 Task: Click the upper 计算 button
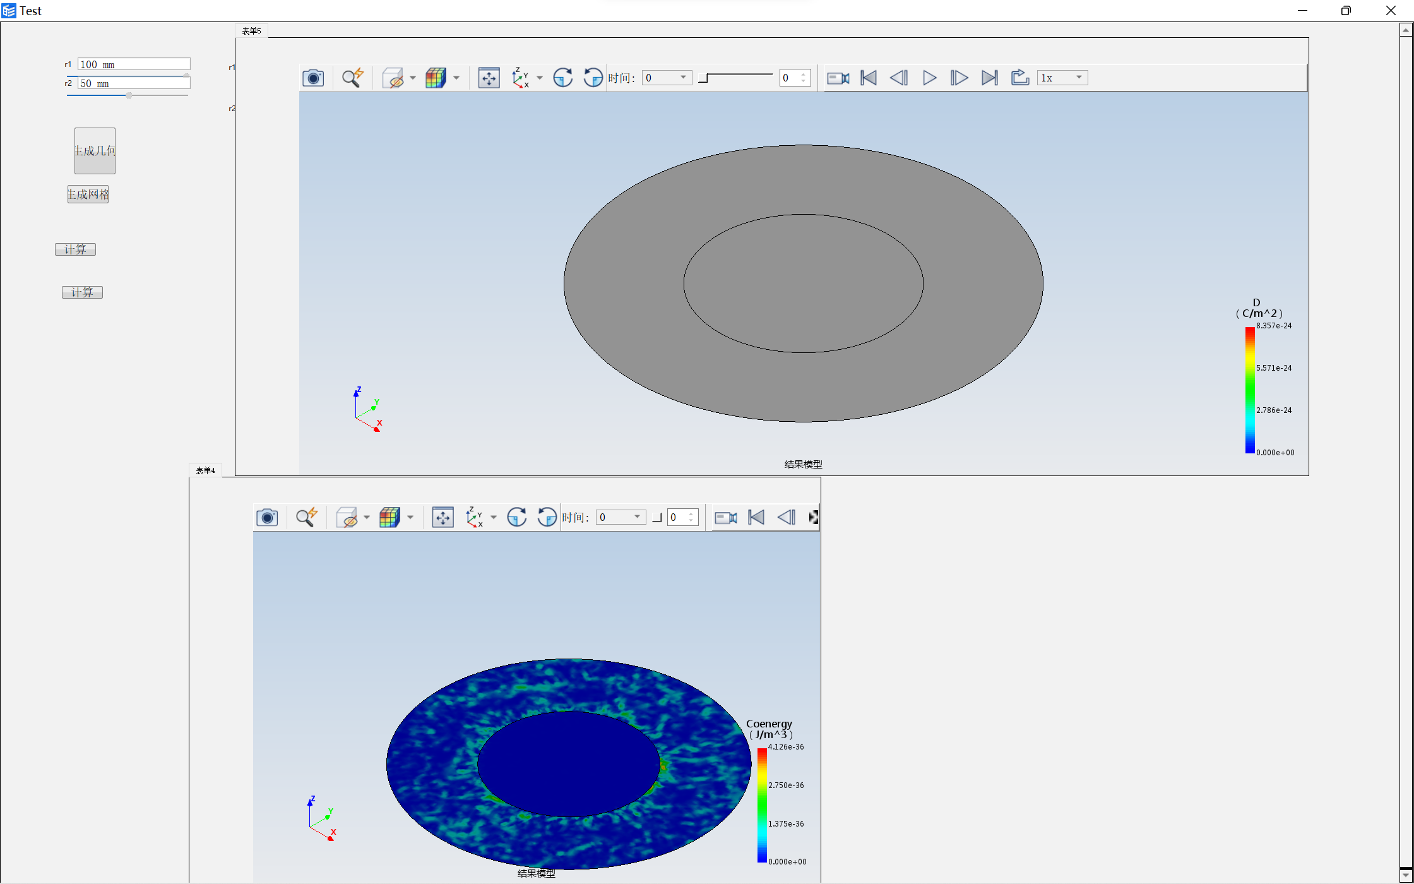pyautogui.click(x=75, y=249)
